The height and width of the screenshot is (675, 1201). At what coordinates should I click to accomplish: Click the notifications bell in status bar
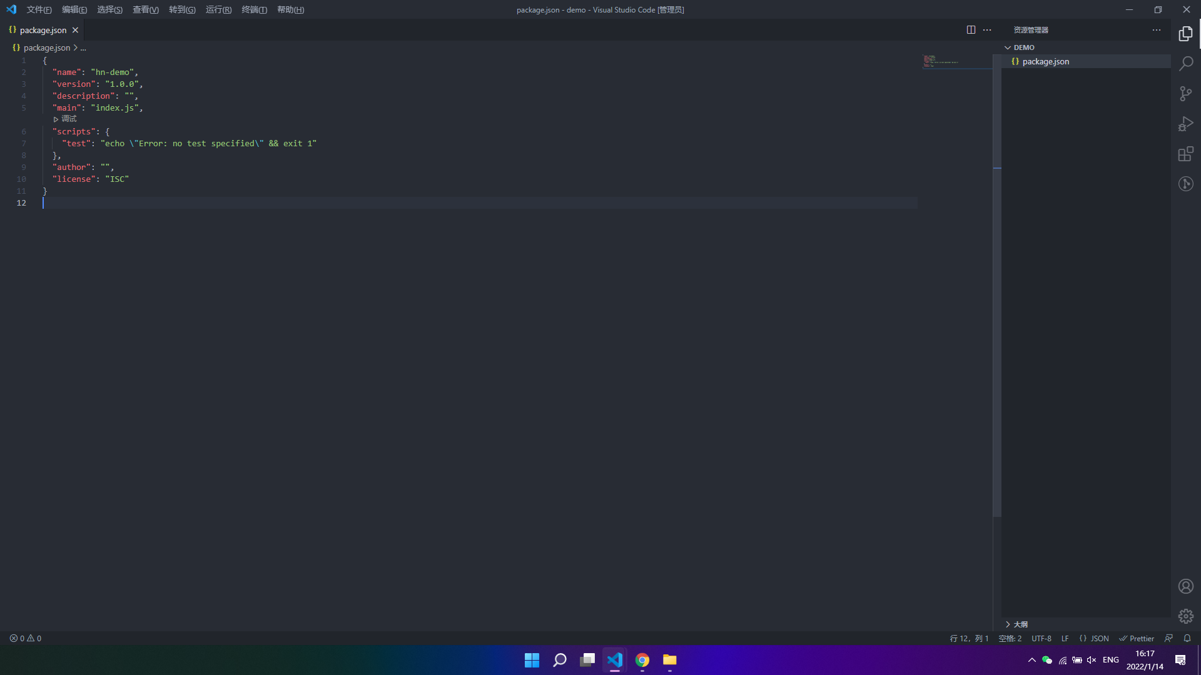point(1187,638)
